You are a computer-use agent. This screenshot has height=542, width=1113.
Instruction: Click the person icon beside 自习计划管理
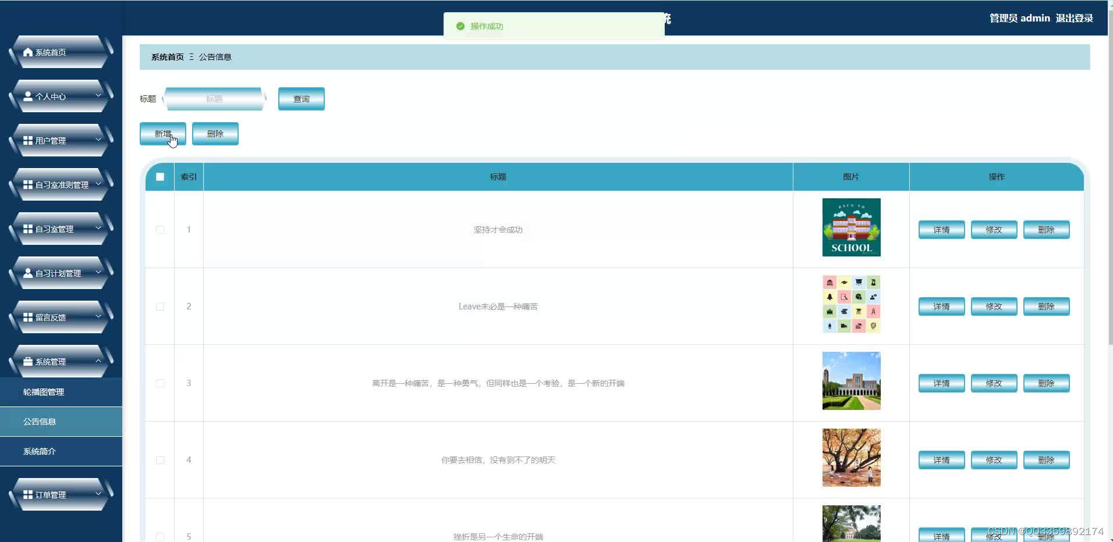[28, 273]
